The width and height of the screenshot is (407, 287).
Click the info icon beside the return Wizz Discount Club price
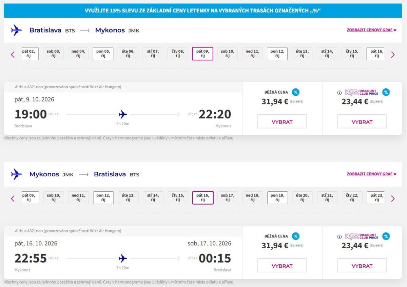(339, 237)
